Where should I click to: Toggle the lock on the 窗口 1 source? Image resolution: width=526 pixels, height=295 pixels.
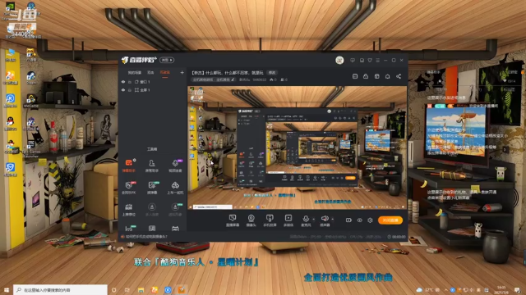point(130,82)
